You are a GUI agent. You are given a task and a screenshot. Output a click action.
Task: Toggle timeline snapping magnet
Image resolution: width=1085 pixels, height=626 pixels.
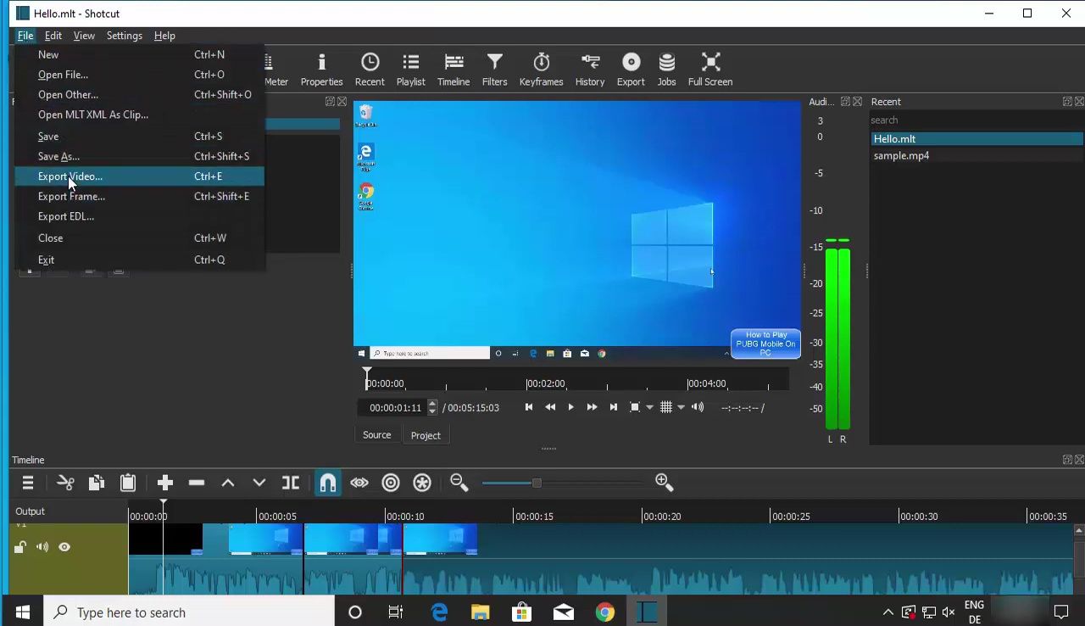328,483
